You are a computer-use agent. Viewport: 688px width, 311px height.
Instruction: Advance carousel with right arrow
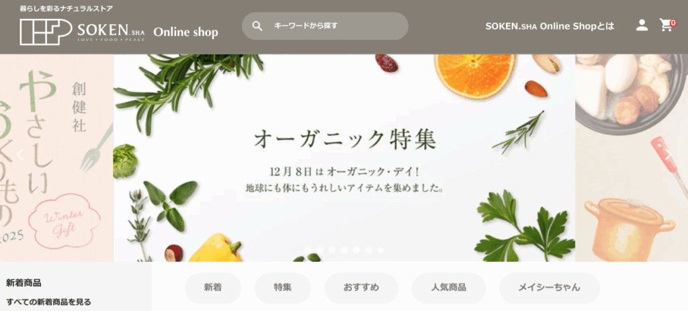[x=668, y=154]
